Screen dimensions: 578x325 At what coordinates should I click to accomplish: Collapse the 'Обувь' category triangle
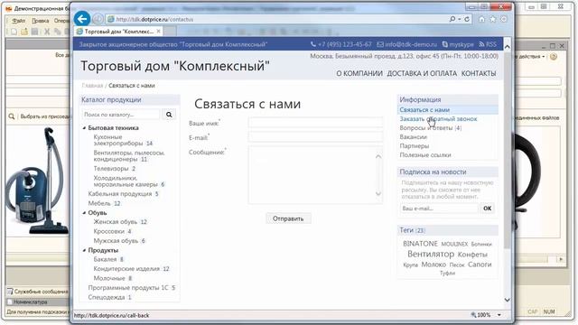84,213
